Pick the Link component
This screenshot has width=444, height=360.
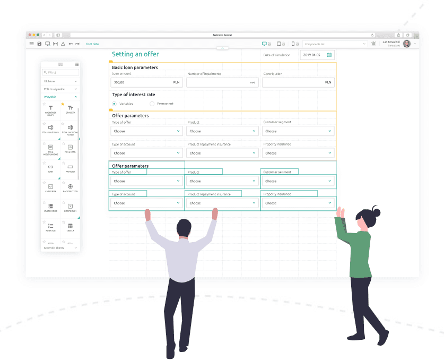[x=51, y=168]
